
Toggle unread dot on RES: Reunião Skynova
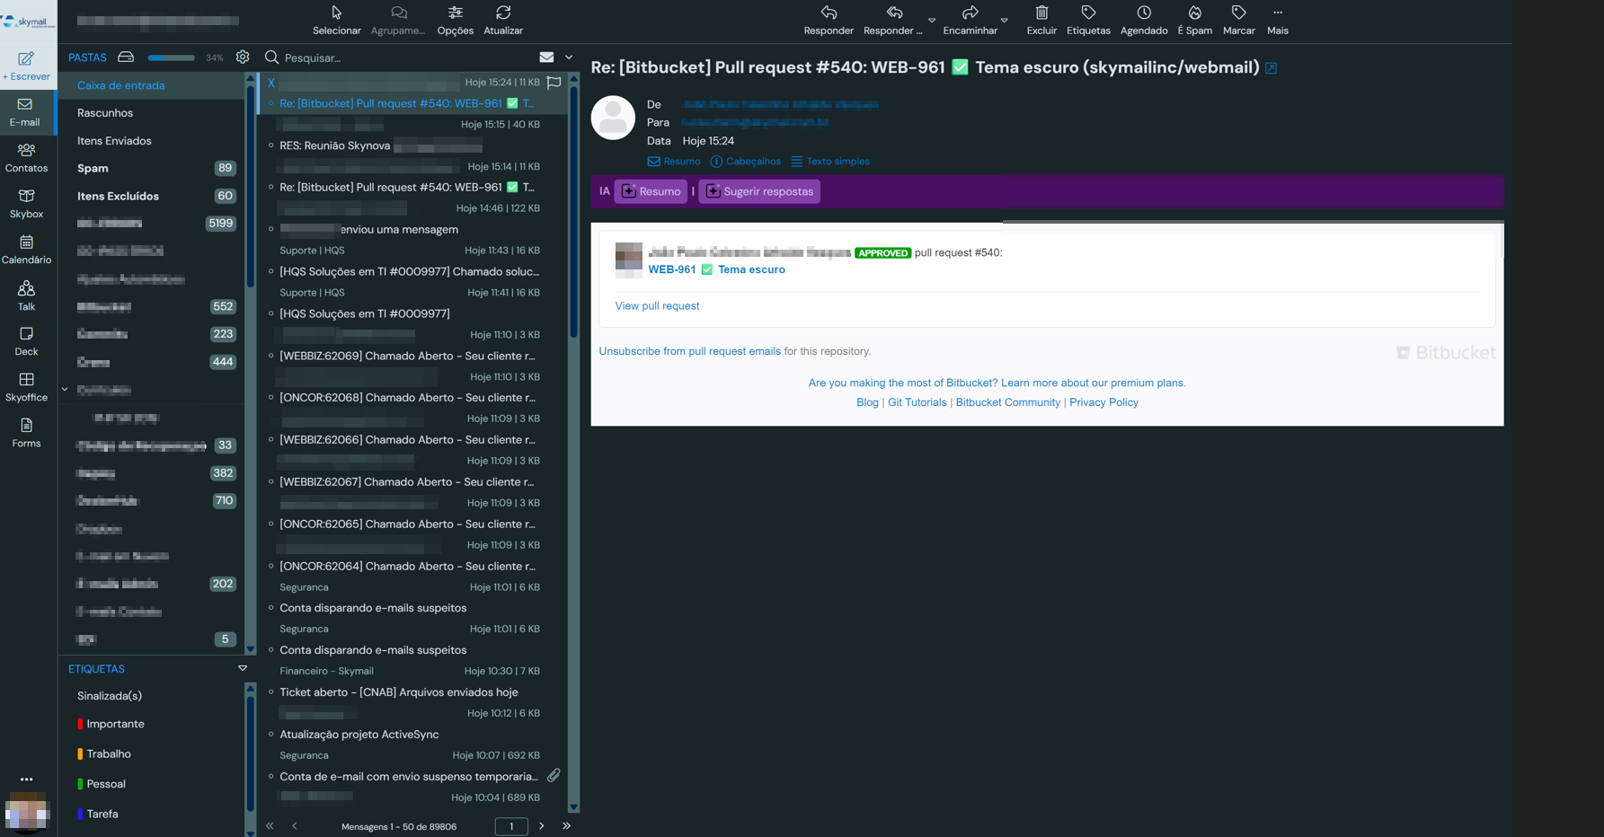[x=271, y=145]
